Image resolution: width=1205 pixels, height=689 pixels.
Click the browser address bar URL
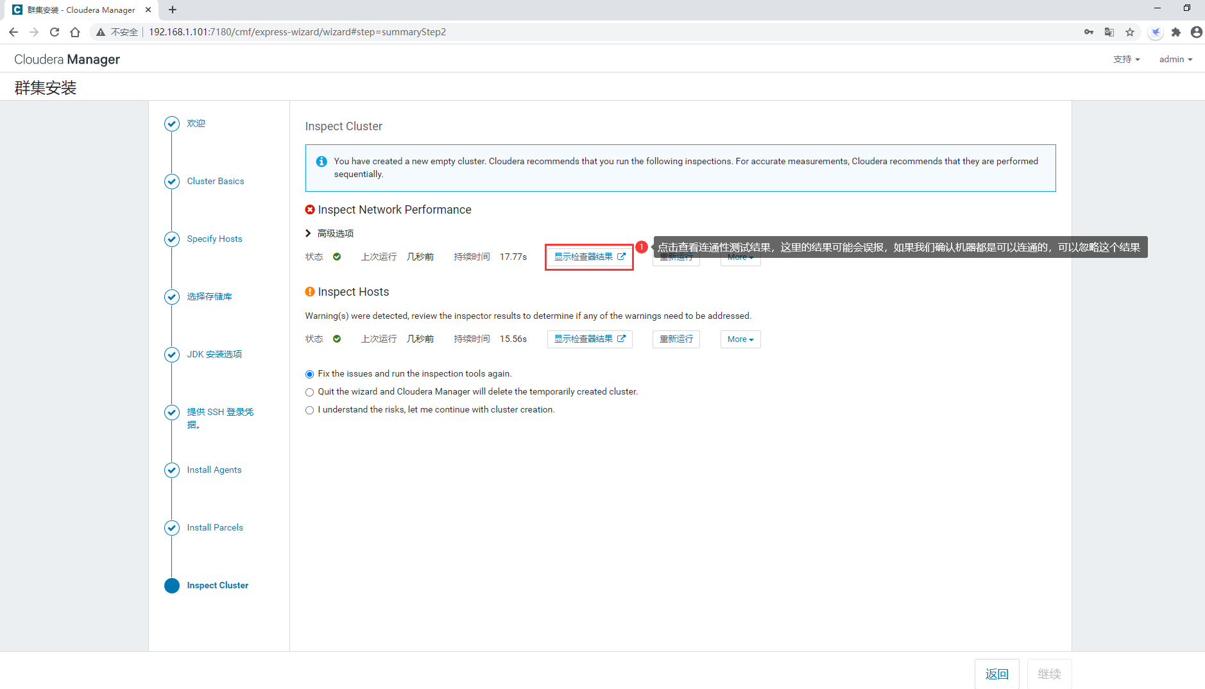click(298, 32)
